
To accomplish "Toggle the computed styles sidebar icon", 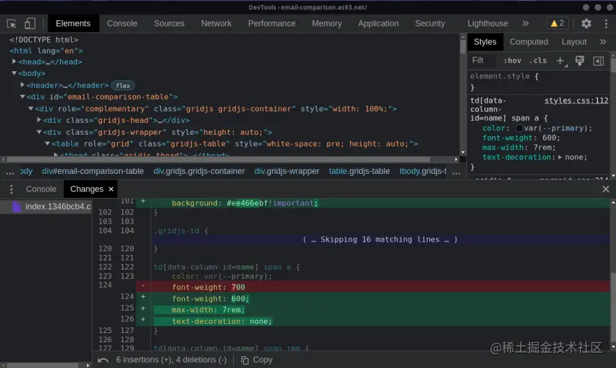I will coord(598,61).
